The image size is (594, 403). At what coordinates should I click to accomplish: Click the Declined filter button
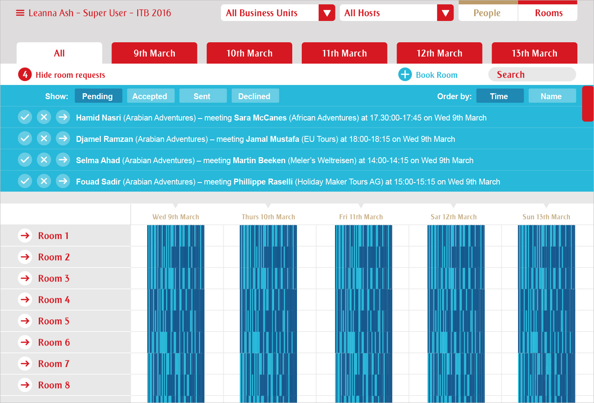point(255,96)
